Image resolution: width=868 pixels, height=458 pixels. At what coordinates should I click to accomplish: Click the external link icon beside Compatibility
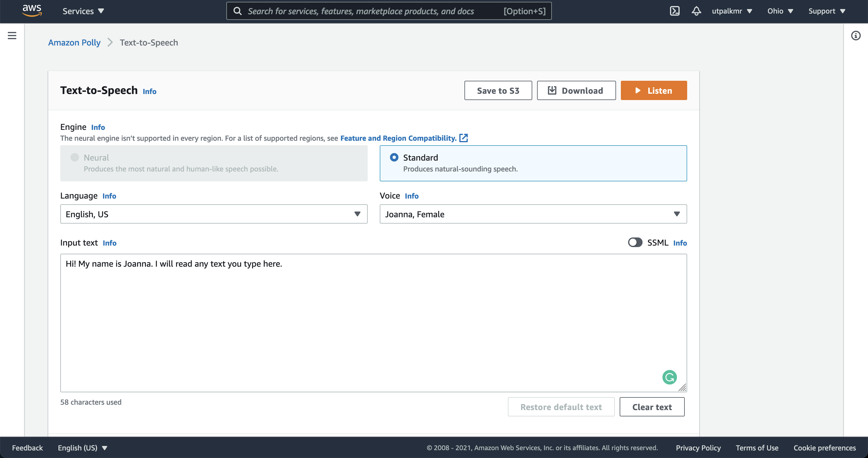(464, 138)
